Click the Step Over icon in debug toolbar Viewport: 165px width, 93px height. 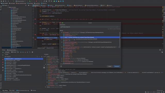click(x=21, y=52)
